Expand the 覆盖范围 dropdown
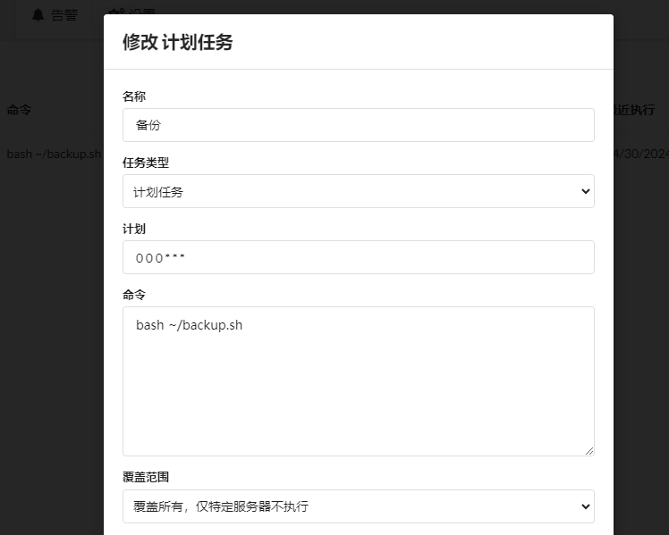669x535 pixels. (358, 506)
